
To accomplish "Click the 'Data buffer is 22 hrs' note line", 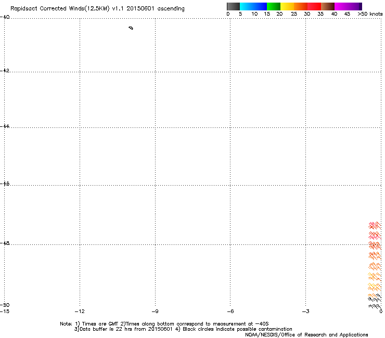I will tap(183, 329).
